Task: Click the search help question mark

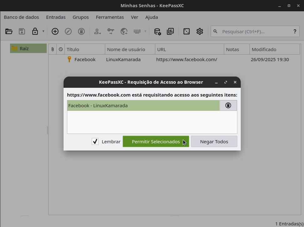Action: pos(295,31)
